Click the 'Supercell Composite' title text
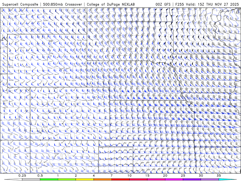This screenshot has width=241, height=181. pos(20,4)
